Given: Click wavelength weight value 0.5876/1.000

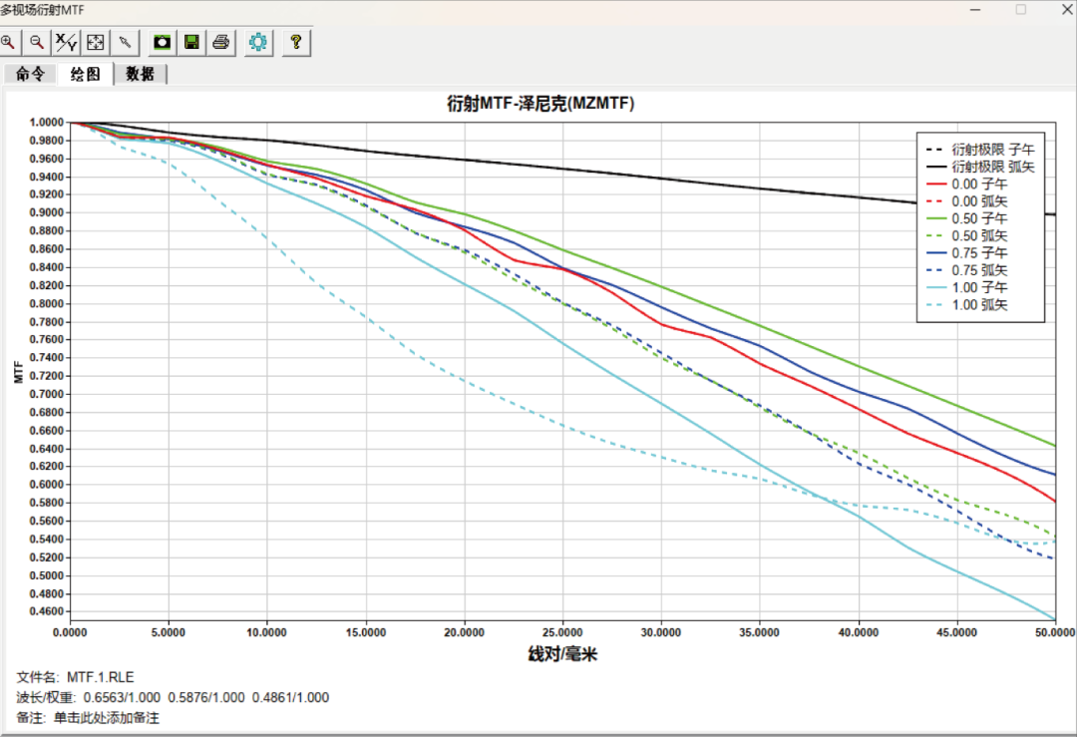Looking at the screenshot, I should 206,697.
